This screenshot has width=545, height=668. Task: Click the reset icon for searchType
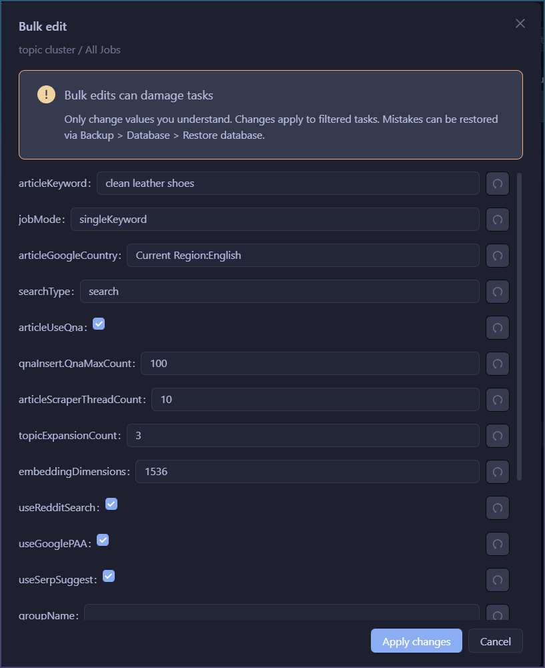point(497,292)
